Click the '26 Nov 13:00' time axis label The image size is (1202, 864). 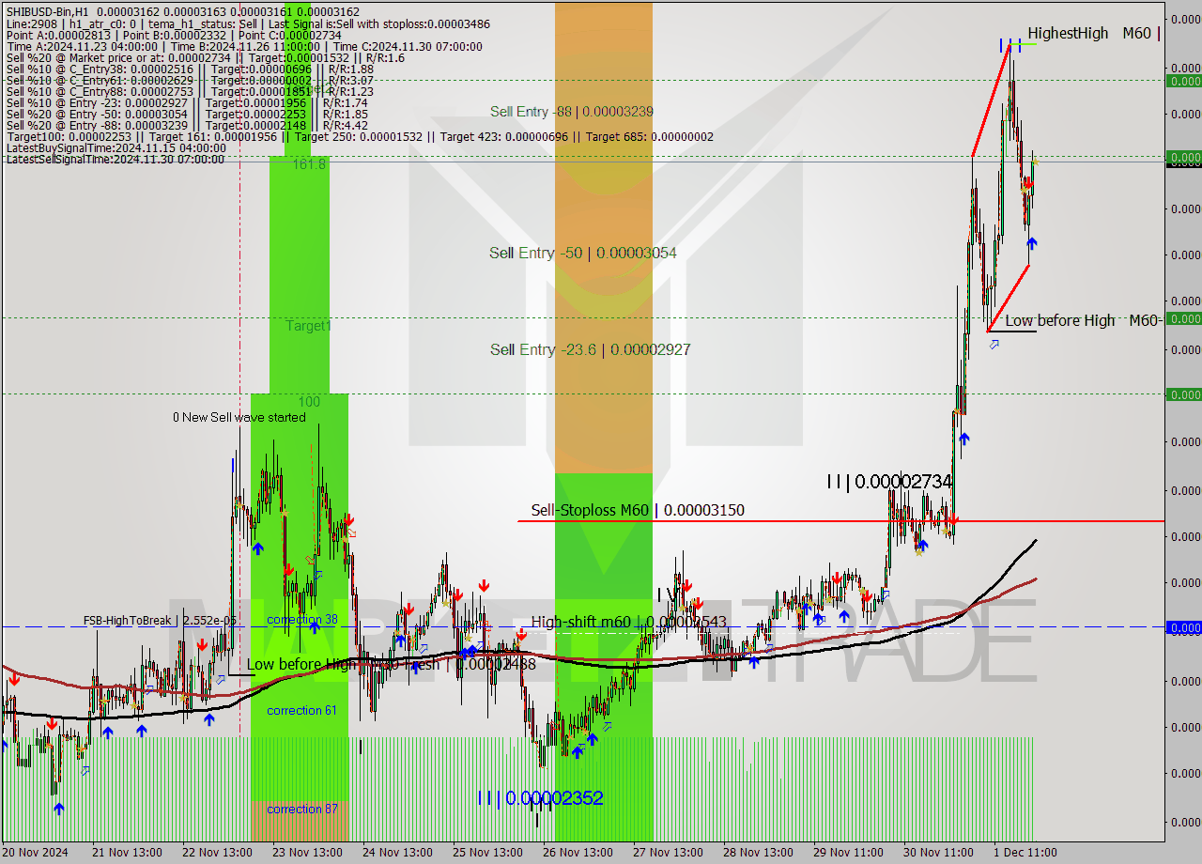(x=578, y=853)
